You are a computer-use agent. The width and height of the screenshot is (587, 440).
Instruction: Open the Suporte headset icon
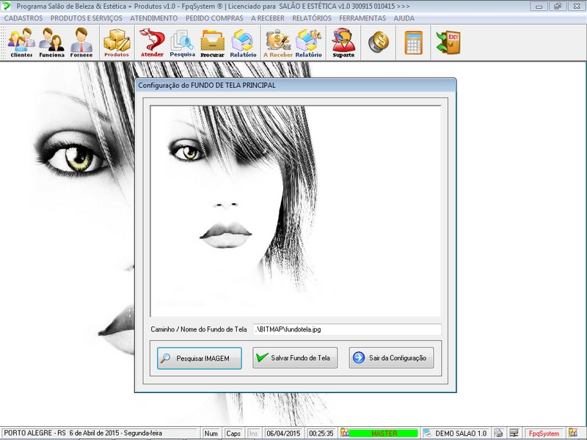pos(343,43)
